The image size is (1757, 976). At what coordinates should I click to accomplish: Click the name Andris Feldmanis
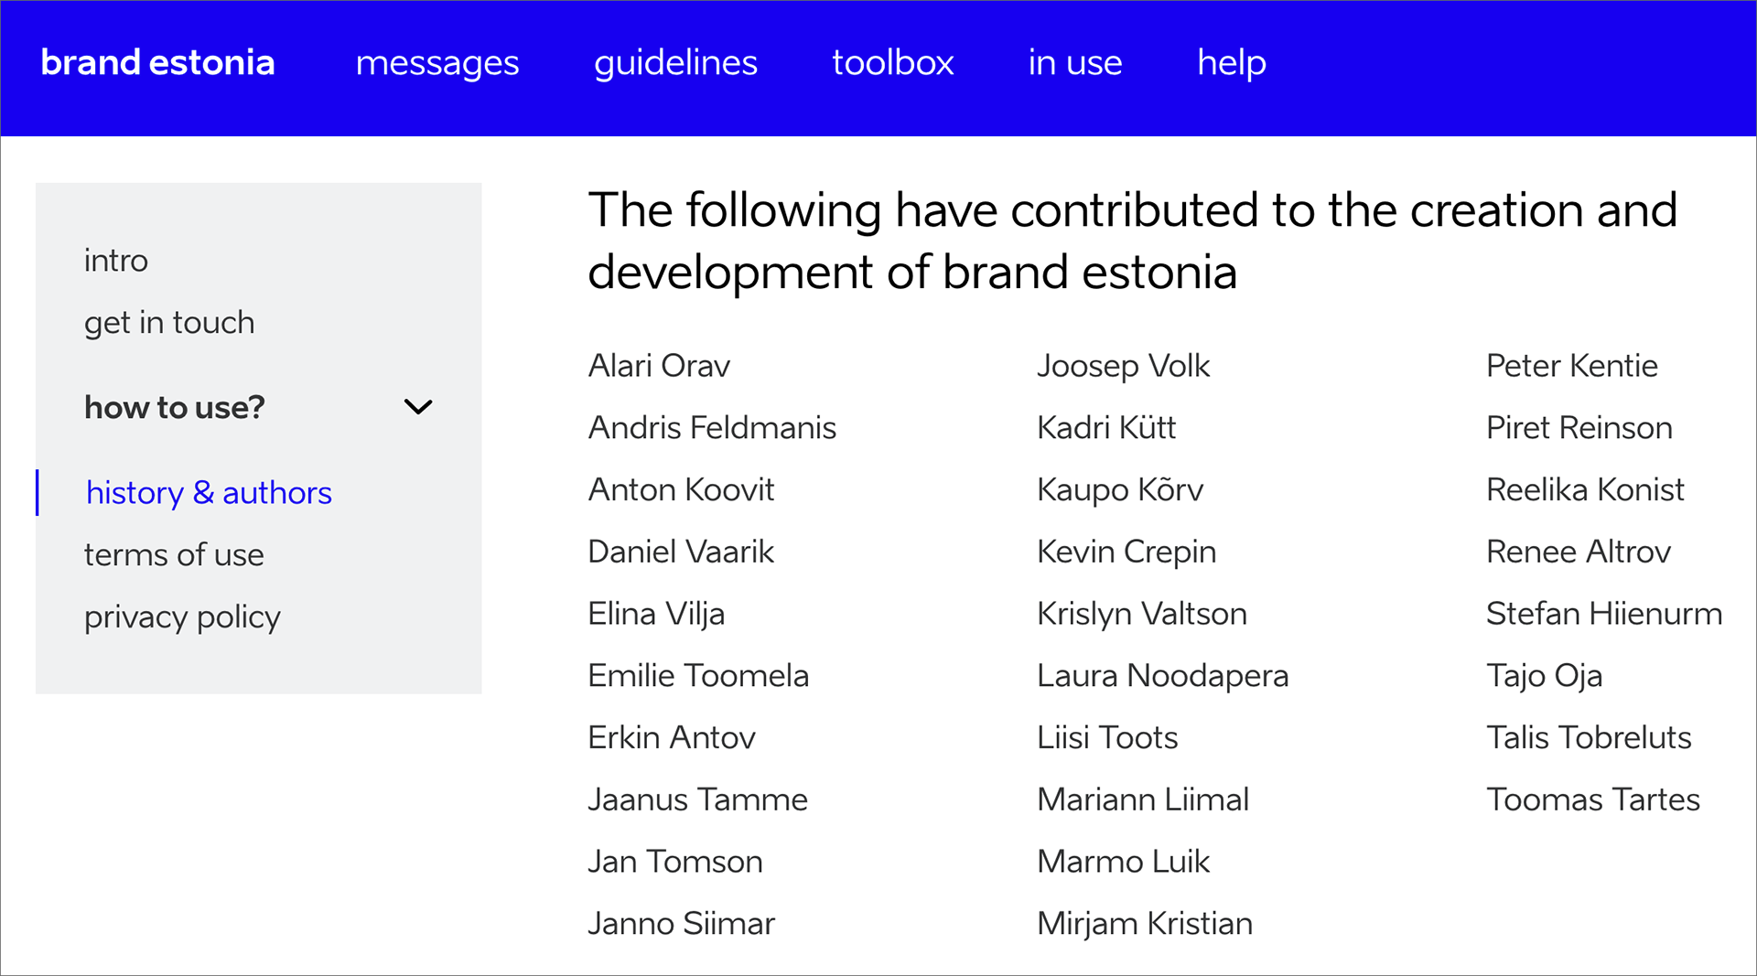712,427
